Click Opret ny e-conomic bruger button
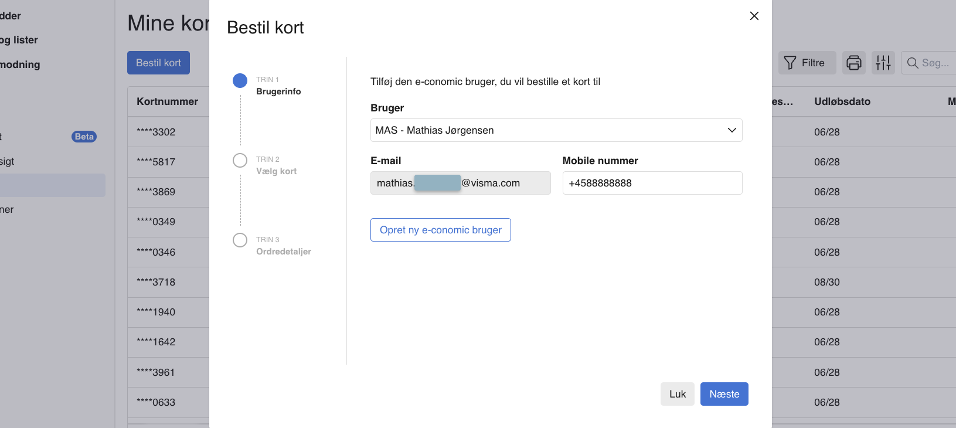 (x=440, y=230)
